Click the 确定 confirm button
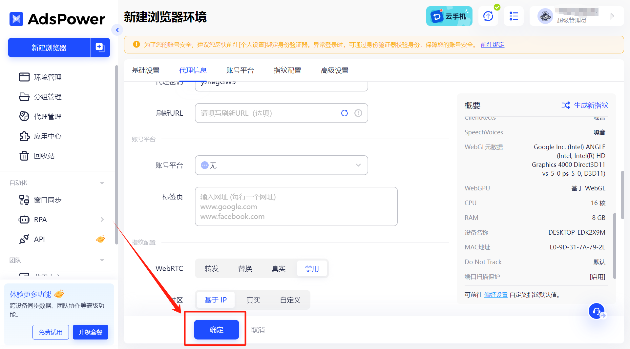This screenshot has height=349, width=630. (x=216, y=330)
